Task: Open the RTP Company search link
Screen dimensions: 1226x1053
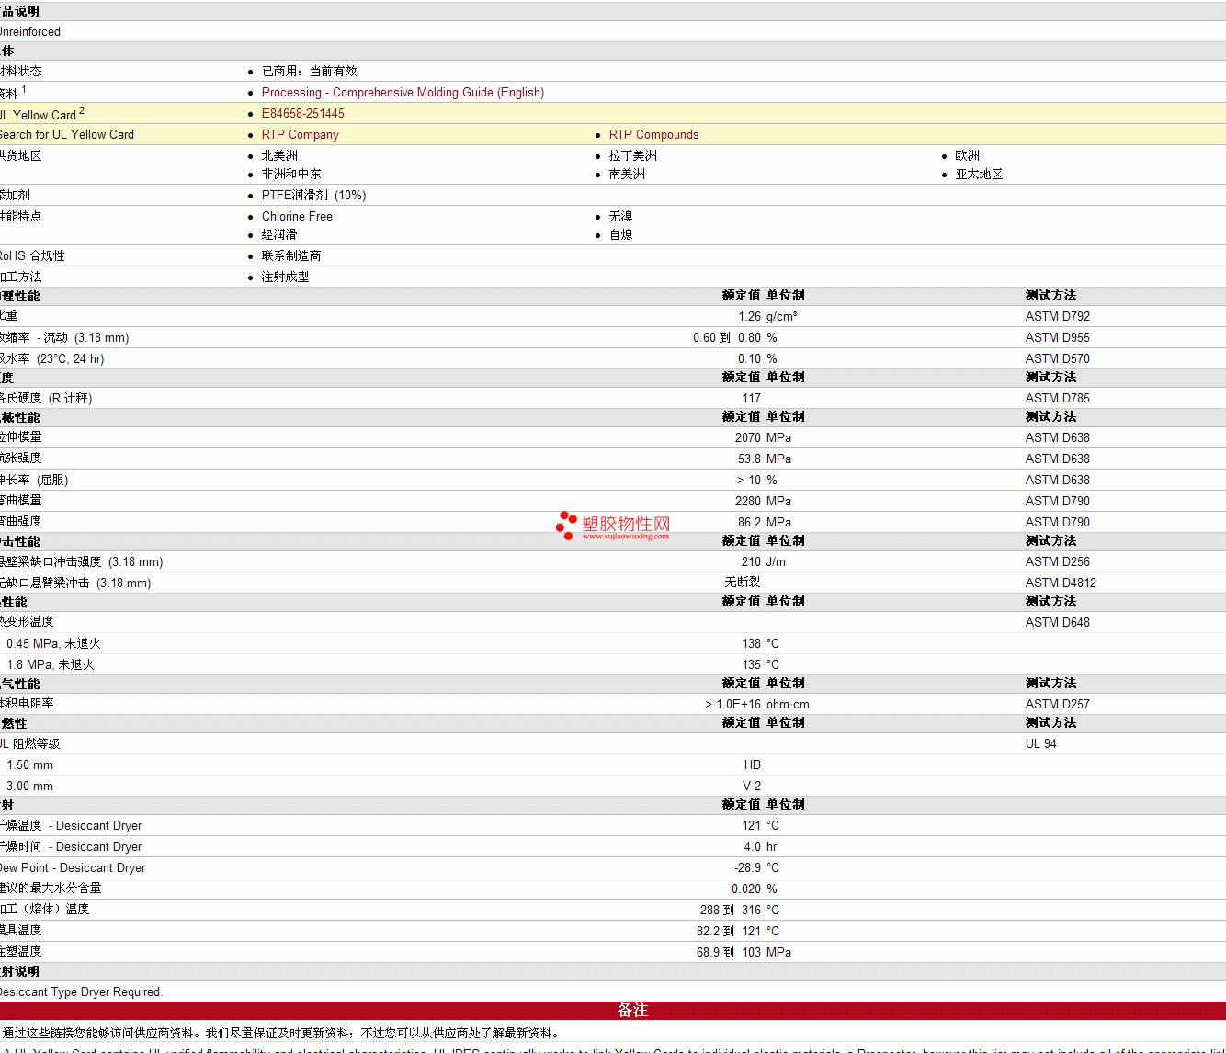Action: 301,135
